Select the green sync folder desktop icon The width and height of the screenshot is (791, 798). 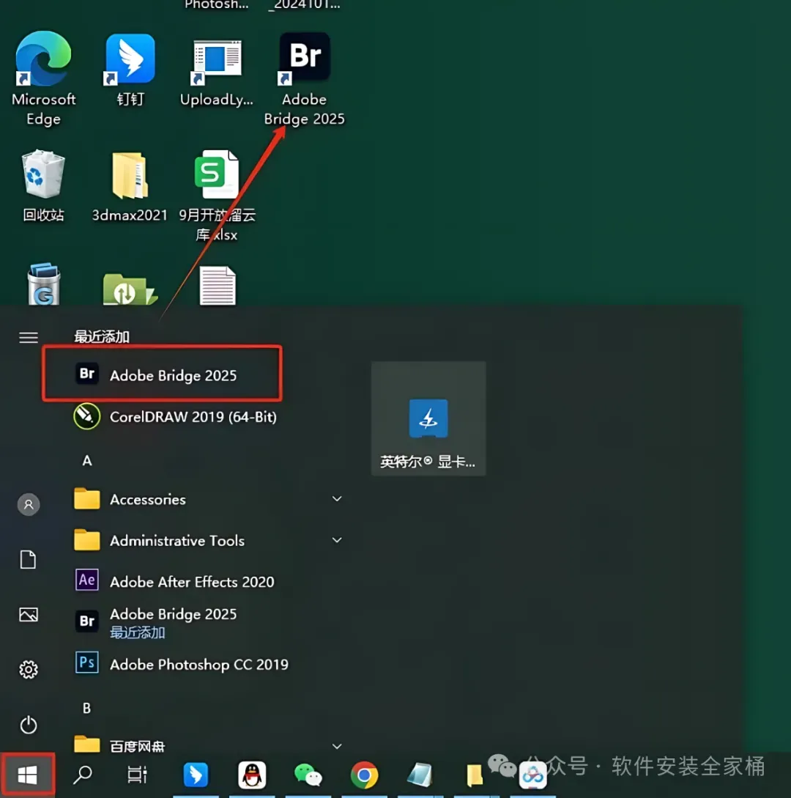coord(130,288)
